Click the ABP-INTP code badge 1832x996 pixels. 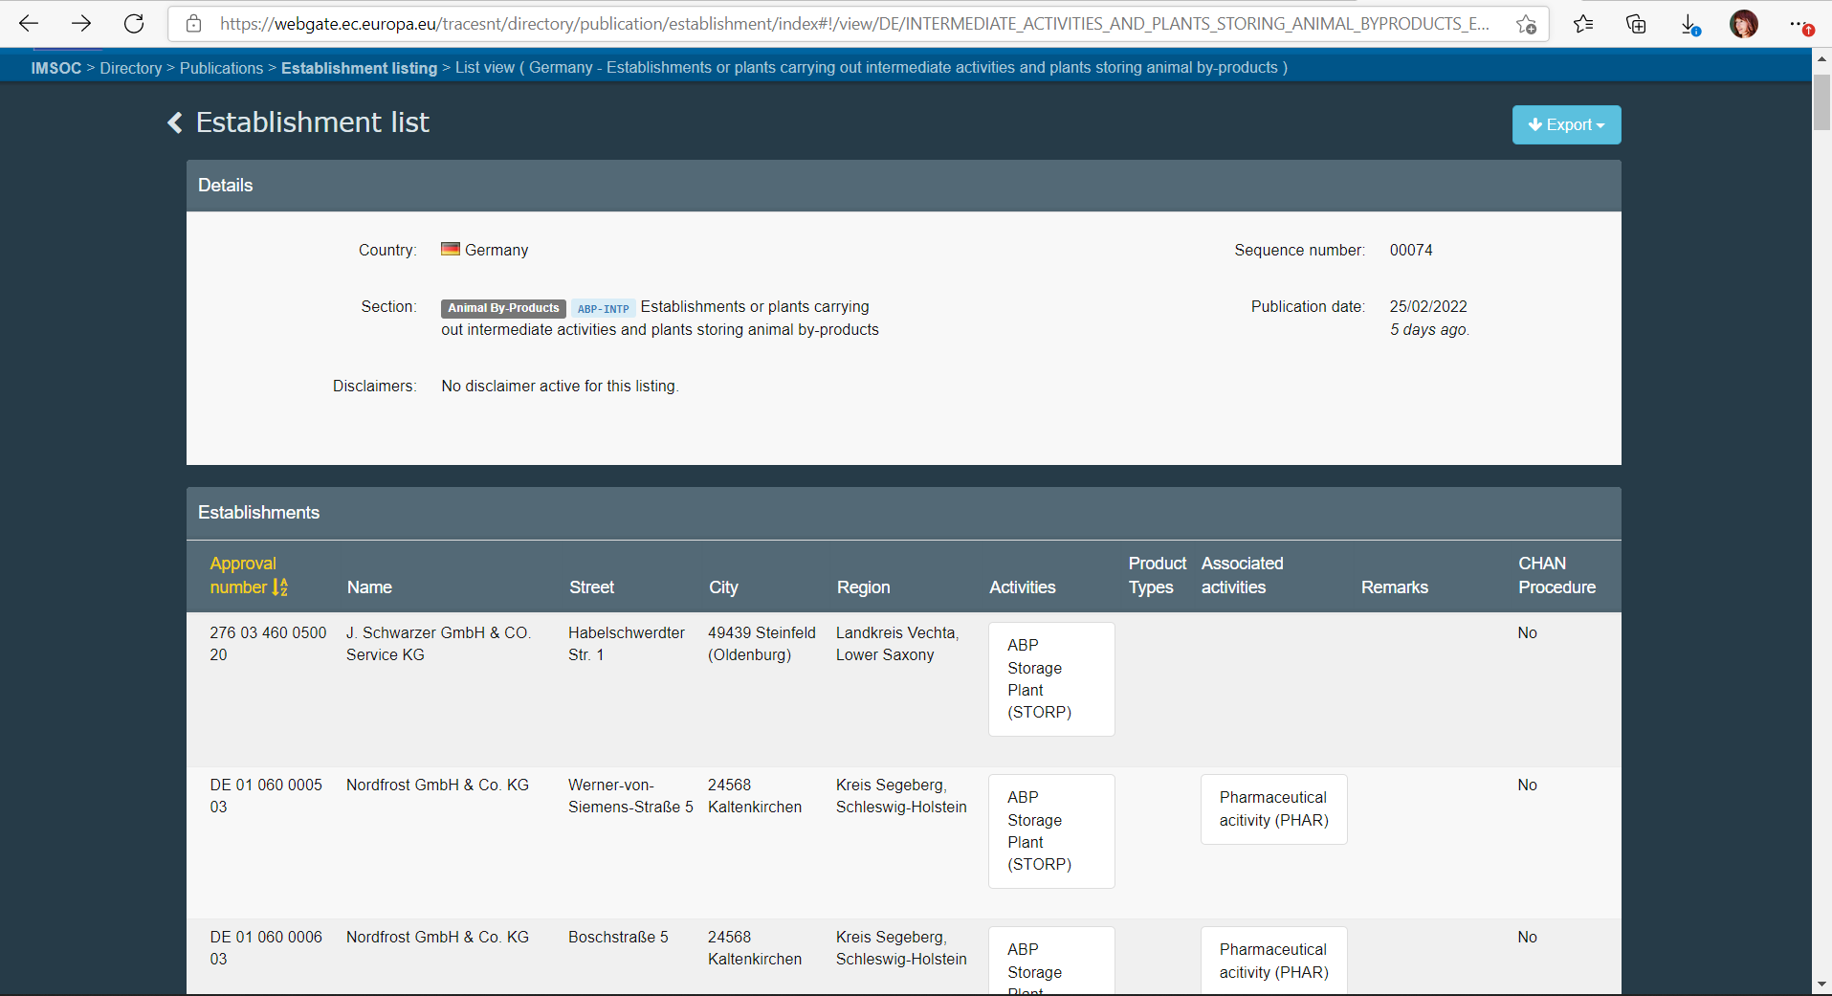click(x=603, y=308)
